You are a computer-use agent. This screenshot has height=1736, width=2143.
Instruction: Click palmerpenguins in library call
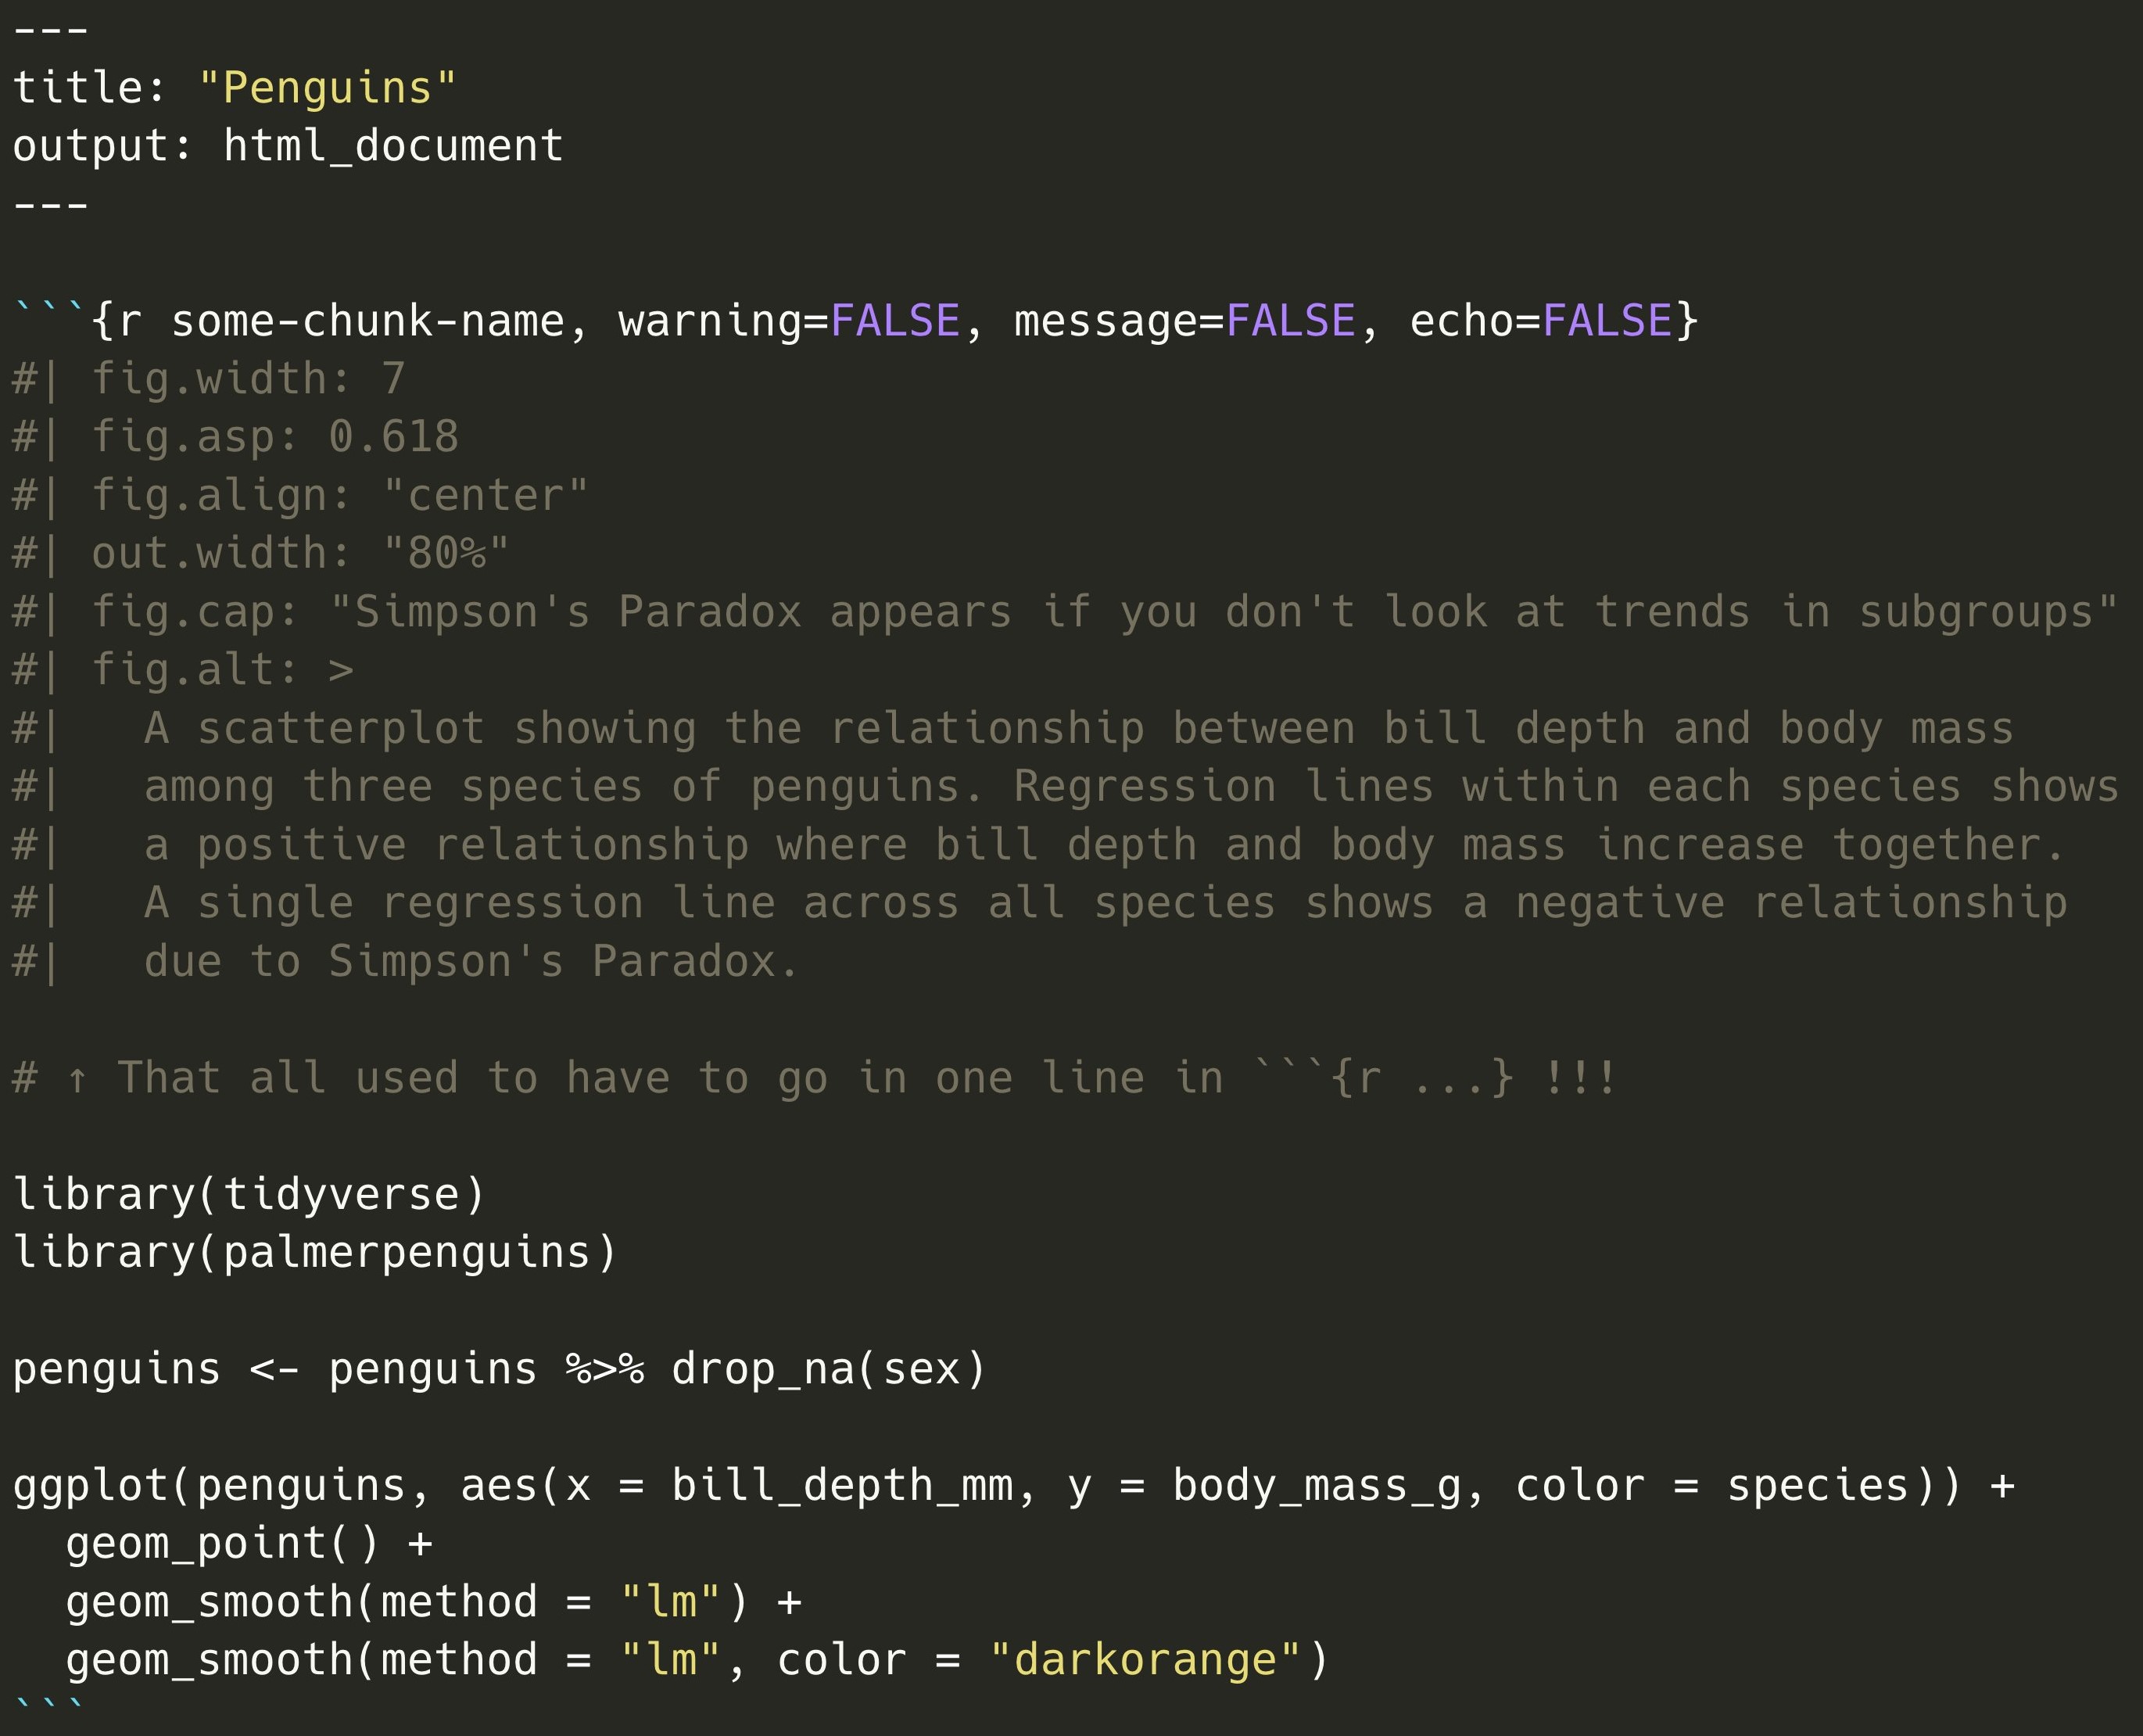(407, 1253)
